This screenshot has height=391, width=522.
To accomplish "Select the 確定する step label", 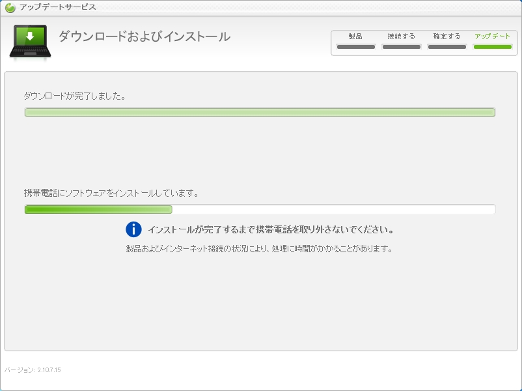I will [x=446, y=36].
